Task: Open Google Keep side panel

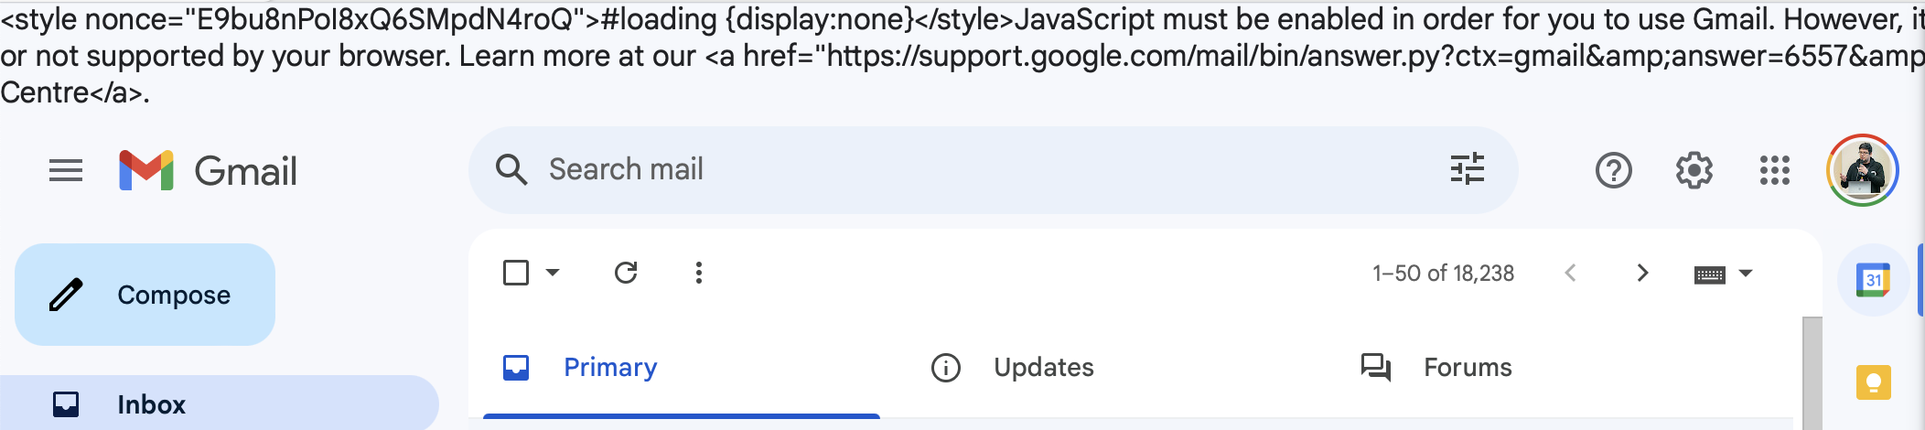Action: pyautogui.click(x=1873, y=382)
